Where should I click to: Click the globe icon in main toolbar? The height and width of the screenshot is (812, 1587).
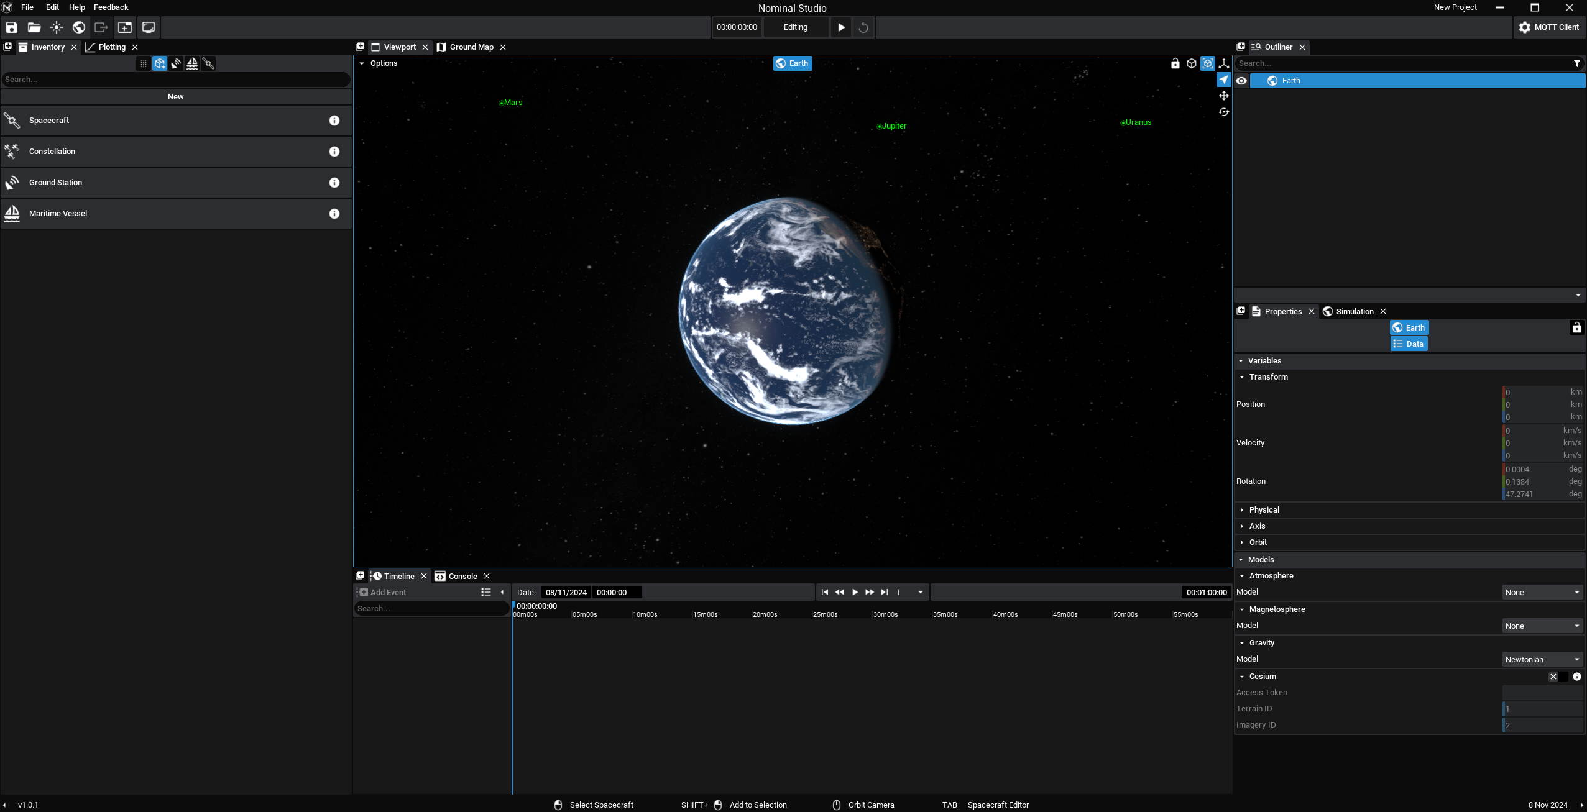tap(79, 27)
